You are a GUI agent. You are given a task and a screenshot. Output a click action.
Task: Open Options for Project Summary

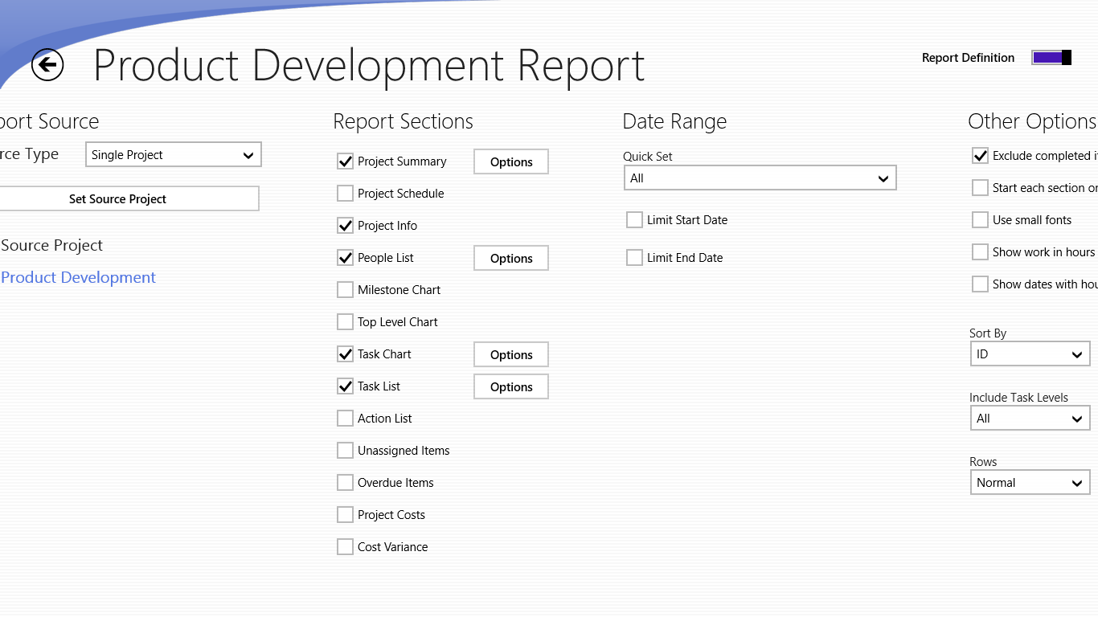[x=511, y=161]
